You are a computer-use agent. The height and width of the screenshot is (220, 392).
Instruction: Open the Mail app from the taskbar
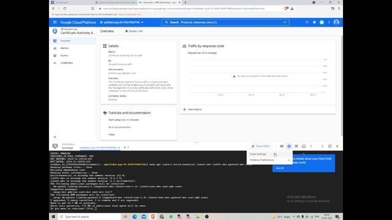(x=144, y=216)
